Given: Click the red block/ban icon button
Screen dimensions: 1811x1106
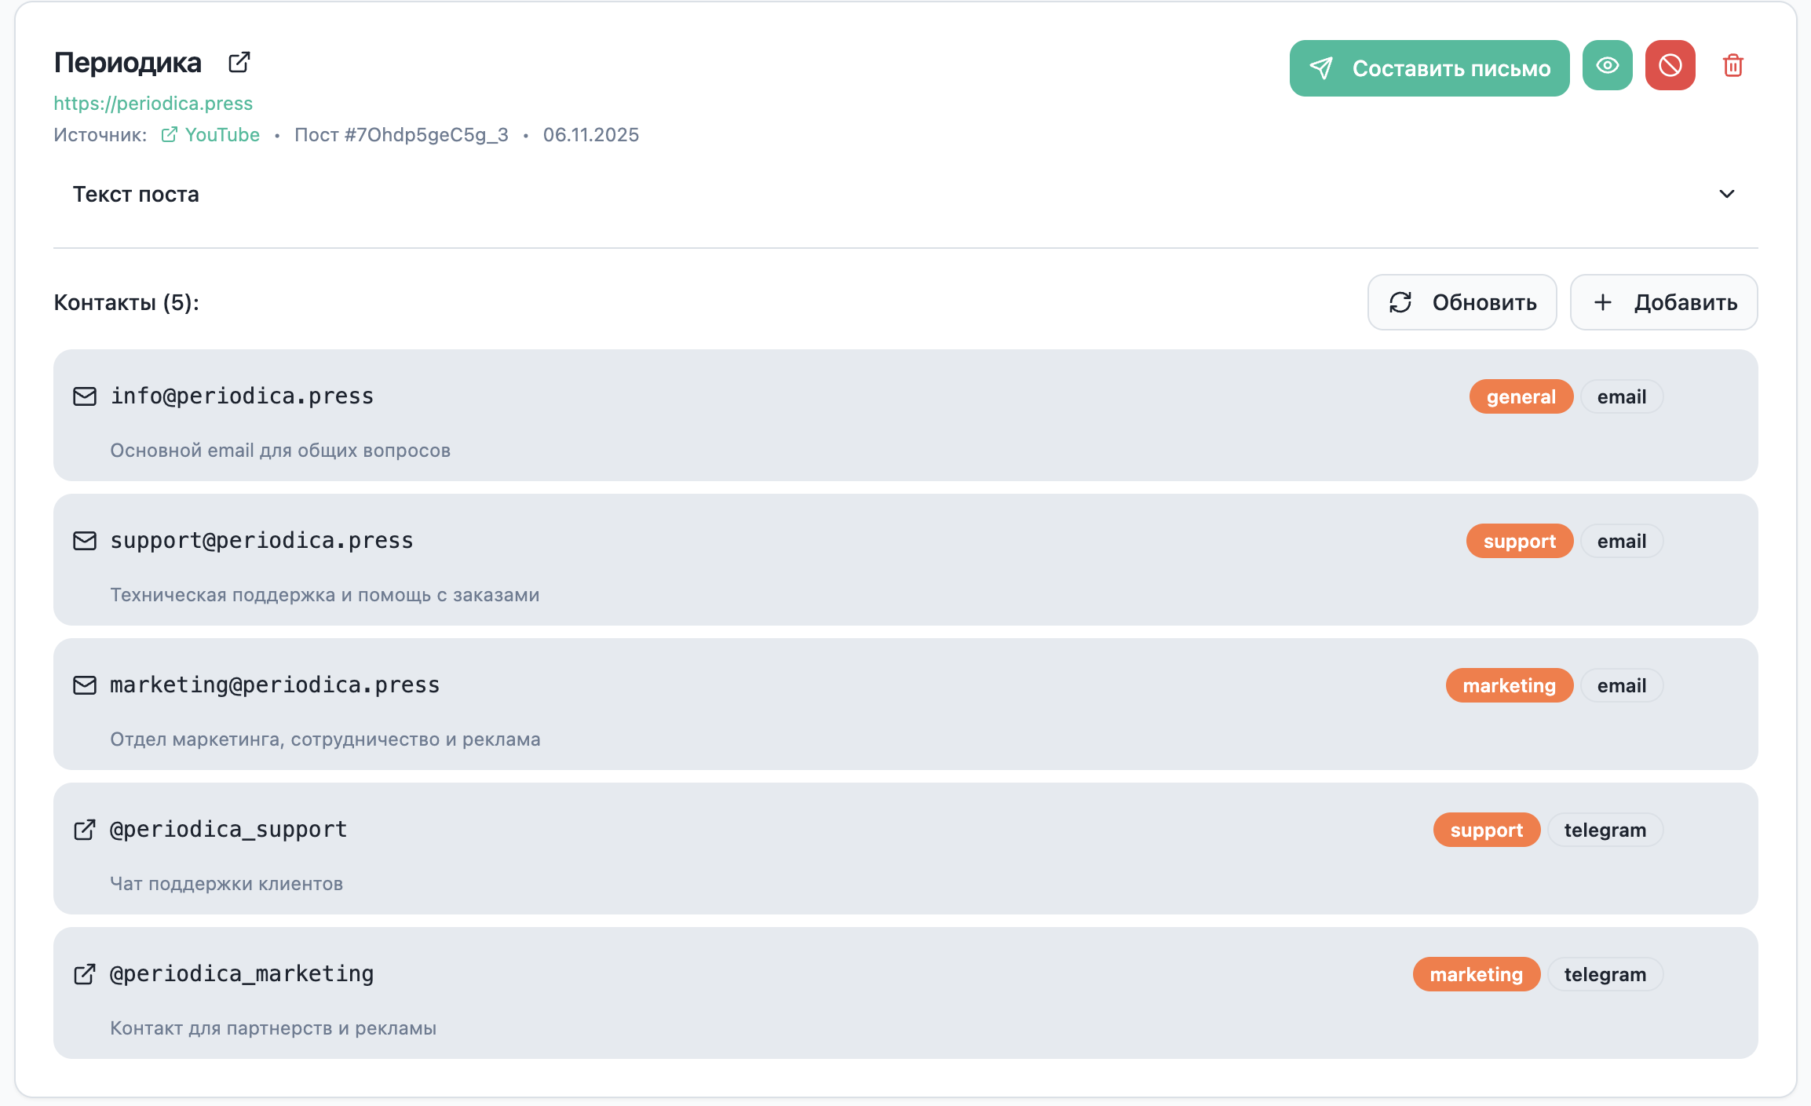Looking at the screenshot, I should [1670, 68].
